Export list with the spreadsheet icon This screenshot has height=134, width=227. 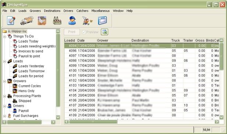click(x=104, y=32)
